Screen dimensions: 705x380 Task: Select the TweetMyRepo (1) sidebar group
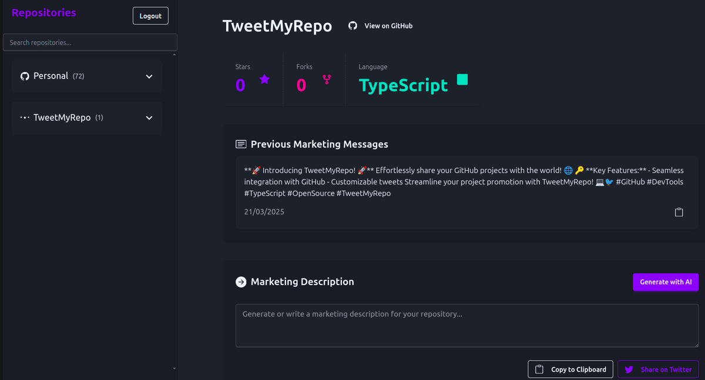87,118
